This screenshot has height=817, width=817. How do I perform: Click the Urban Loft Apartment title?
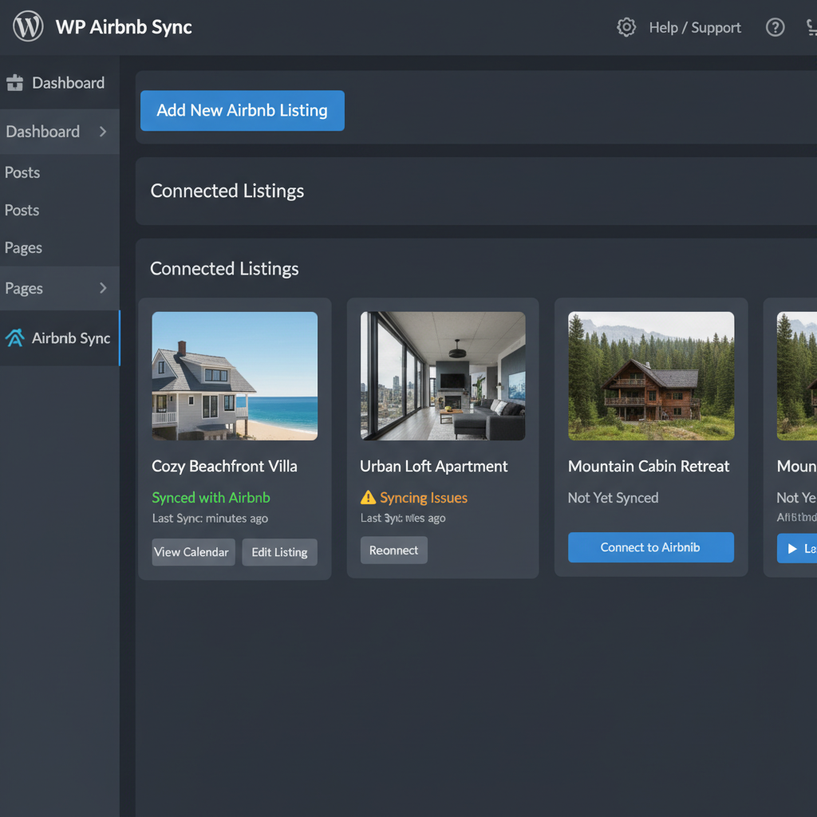pyautogui.click(x=433, y=466)
